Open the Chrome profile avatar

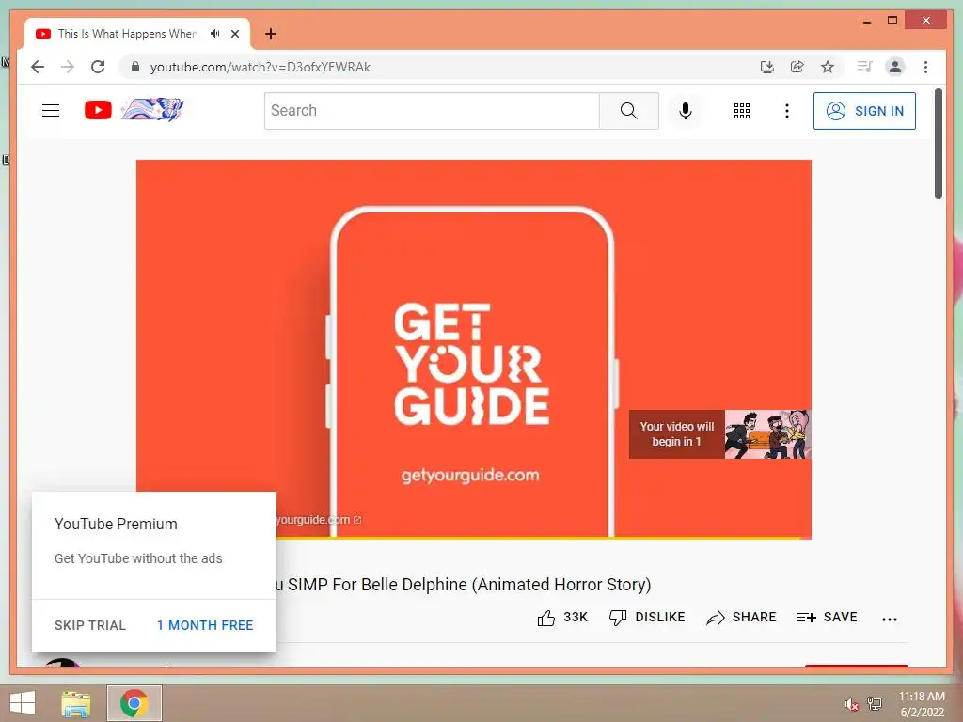coord(895,67)
